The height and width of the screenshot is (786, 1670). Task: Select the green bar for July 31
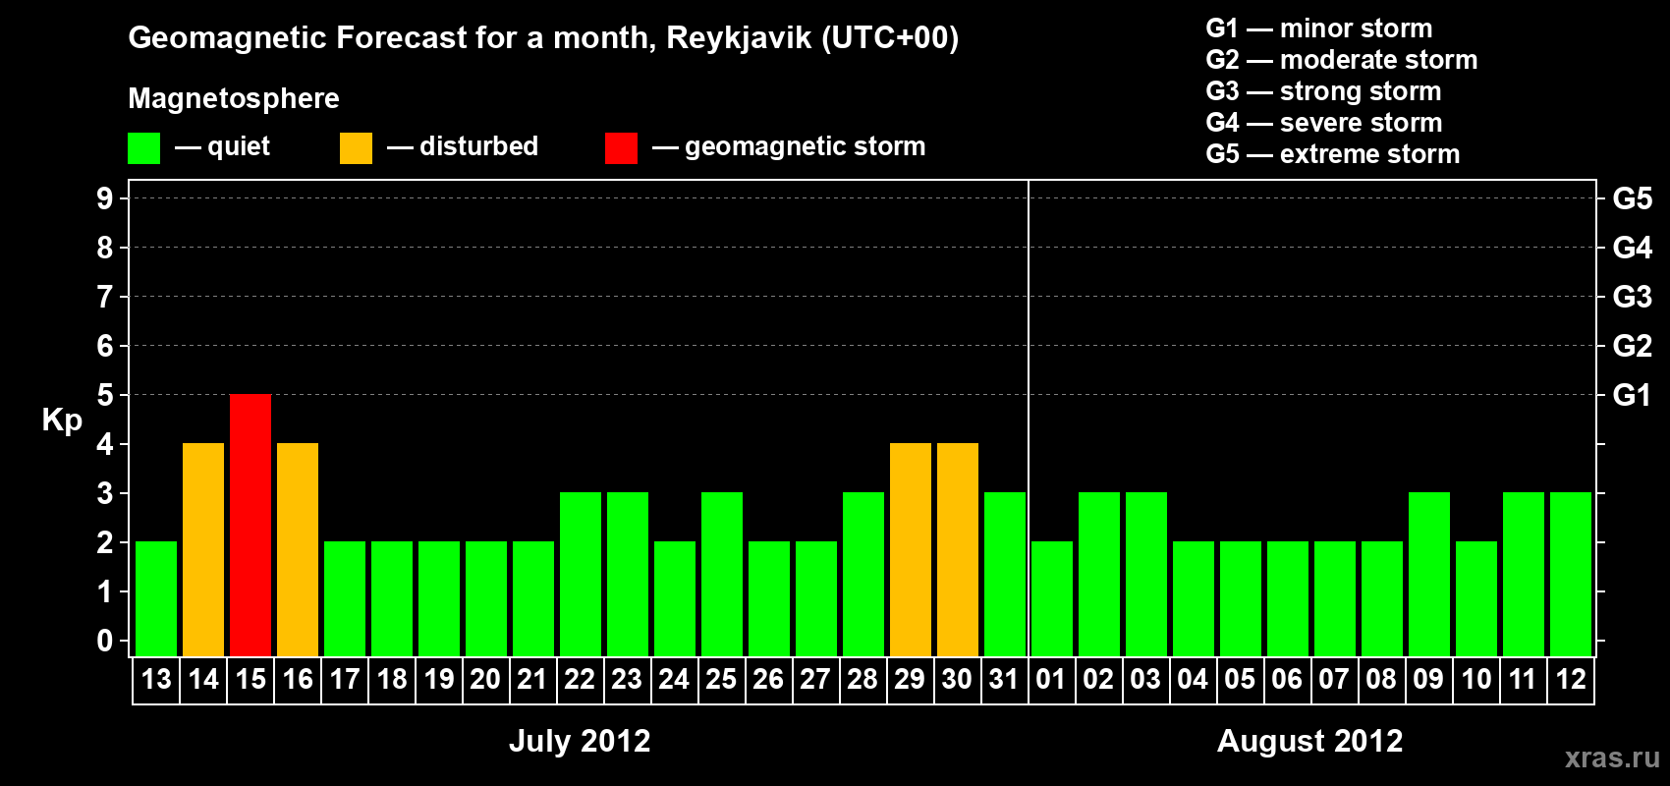click(1005, 575)
